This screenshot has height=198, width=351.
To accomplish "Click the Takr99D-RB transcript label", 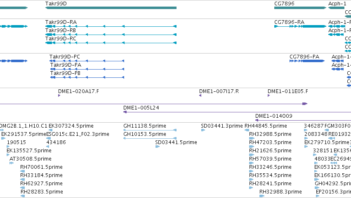I will pyautogui.click(x=61, y=30).
